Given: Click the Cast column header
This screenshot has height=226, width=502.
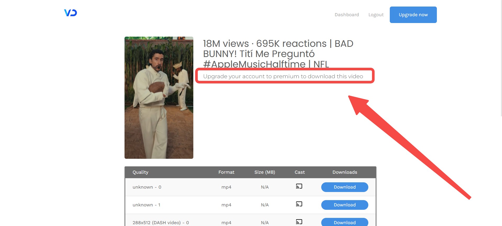Looking at the screenshot, I should tap(300, 172).
